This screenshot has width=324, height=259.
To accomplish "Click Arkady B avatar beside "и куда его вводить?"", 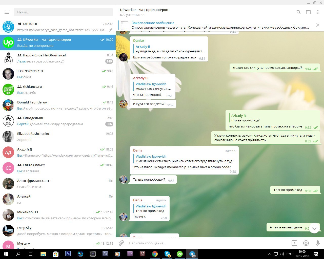I will [123, 104].
